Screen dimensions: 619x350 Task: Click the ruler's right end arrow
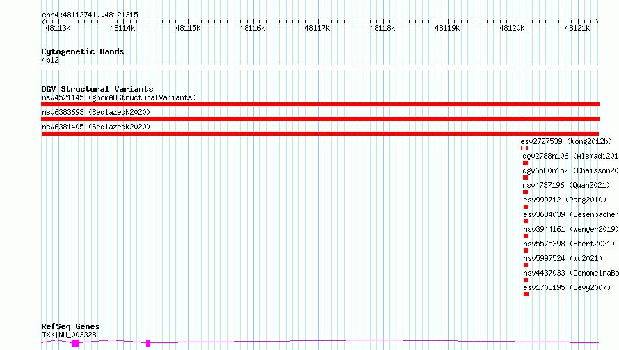pyautogui.click(x=597, y=22)
